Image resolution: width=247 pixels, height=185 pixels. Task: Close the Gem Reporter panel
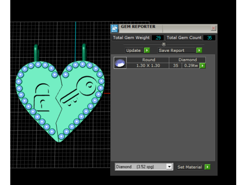pyautogui.click(x=213, y=28)
